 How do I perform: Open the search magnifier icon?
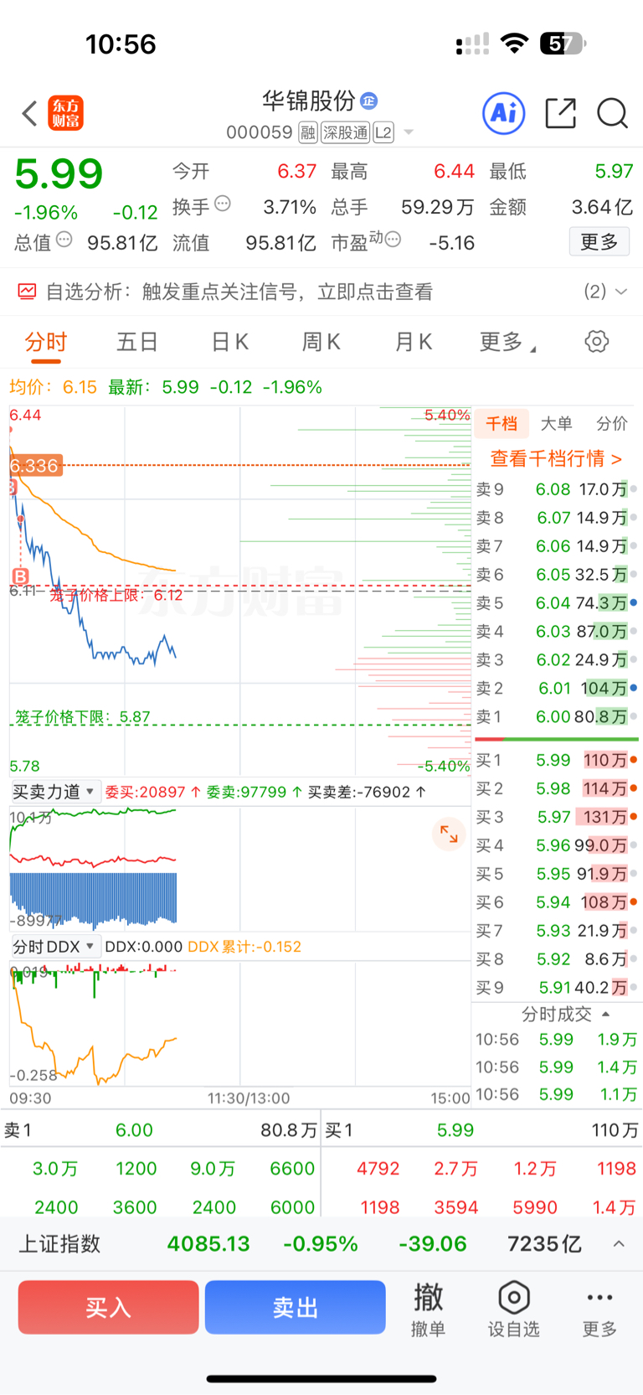coord(612,113)
